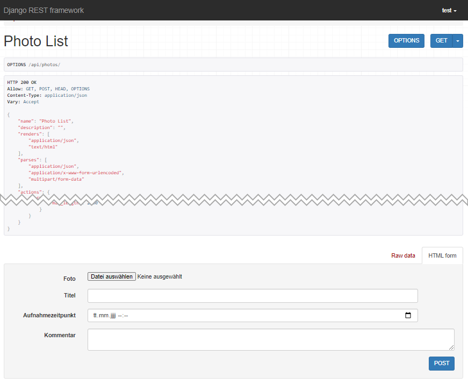Open the calendar picker icon in Aufnahmezeitpunkt

click(x=408, y=316)
